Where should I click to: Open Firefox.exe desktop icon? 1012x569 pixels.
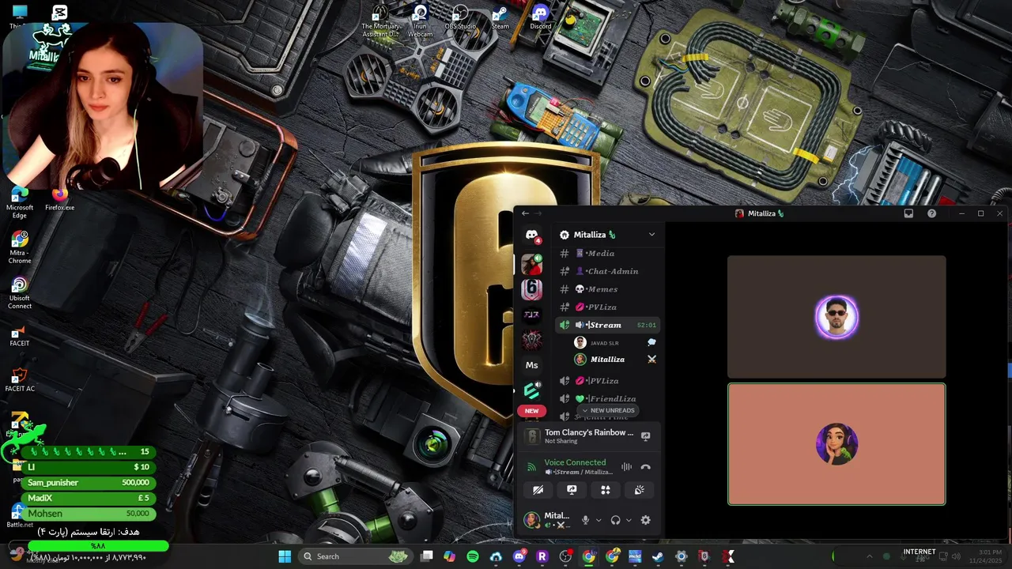pos(59,199)
